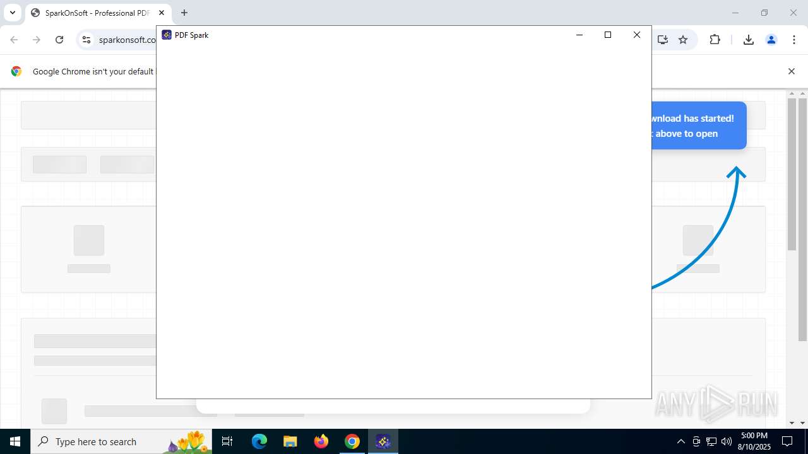Select the SparkOnSoft browser tab
The width and height of the screenshot is (808, 454).
pyautogui.click(x=98, y=13)
